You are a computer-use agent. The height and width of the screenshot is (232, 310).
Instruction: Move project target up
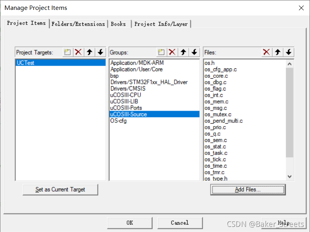click(x=90, y=52)
